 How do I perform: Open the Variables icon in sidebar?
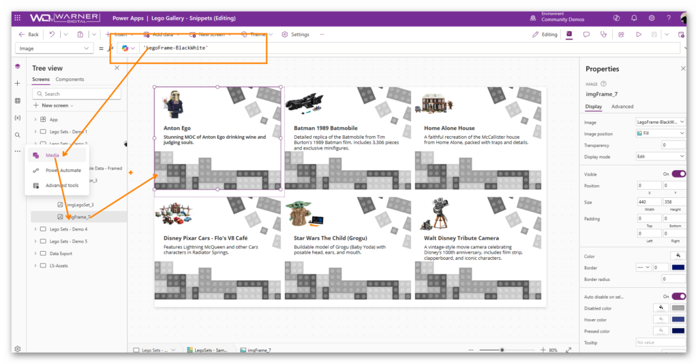(17, 118)
